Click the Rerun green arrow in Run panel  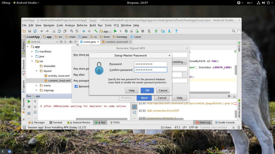coord(29,102)
